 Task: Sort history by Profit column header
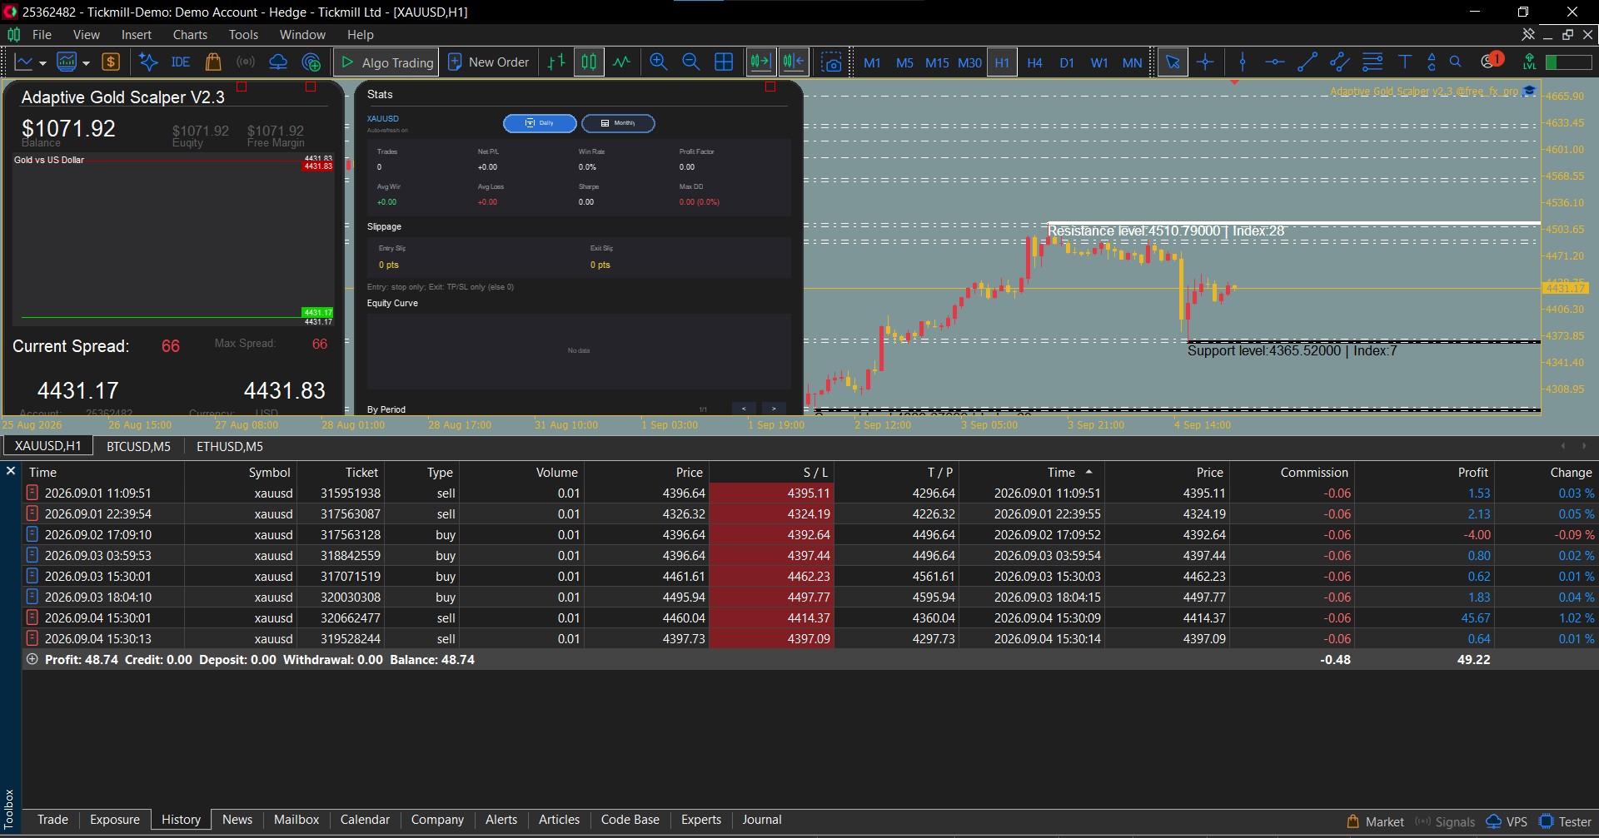tap(1472, 472)
